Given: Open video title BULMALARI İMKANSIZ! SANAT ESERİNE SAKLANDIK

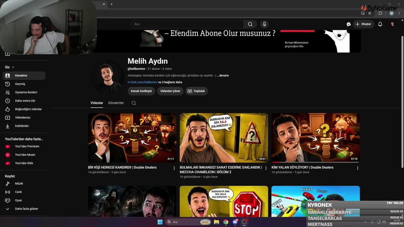Looking at the screenshot, I should coord(221,170).
